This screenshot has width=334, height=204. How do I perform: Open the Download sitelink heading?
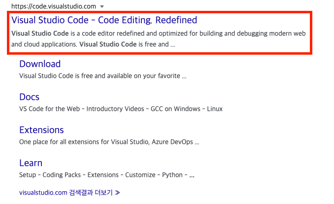tap(40, 64)
